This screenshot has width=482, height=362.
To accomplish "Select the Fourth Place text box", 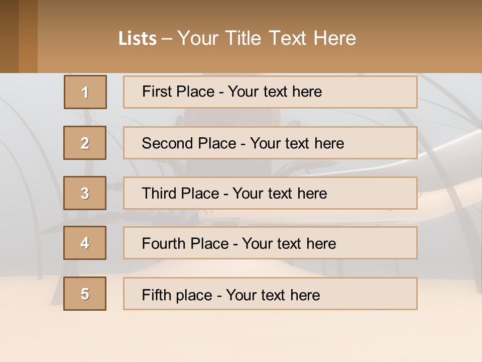I will (x=270, y=243).
